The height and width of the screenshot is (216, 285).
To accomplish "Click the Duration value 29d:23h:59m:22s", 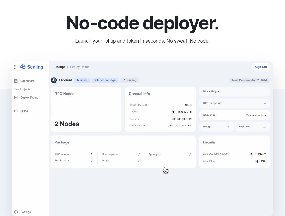I will [x=182, y=119].
